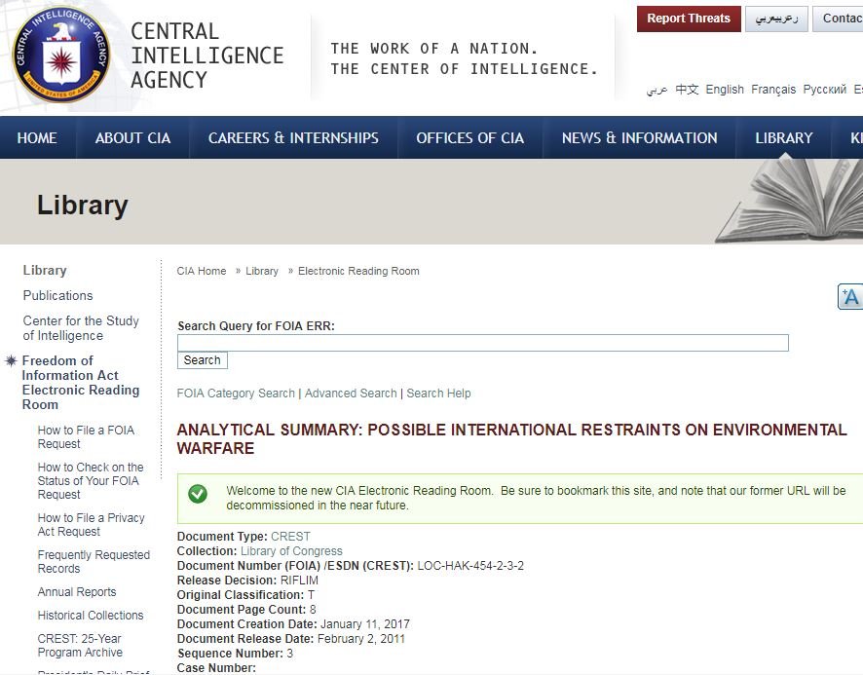Open the Advanced Search link
863x675 pixels.
pyautogui.click(x=351, y=394)
